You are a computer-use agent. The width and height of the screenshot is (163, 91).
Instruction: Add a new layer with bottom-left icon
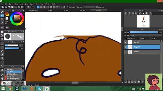[126, 82]
